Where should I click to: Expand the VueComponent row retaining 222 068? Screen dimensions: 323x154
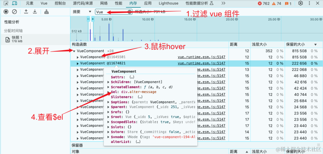click(x=78, y=70)
